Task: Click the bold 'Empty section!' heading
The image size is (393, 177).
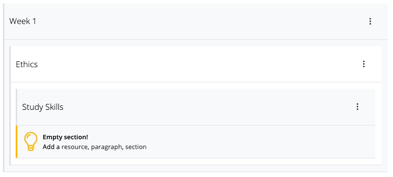Action: tap(65, 137)
